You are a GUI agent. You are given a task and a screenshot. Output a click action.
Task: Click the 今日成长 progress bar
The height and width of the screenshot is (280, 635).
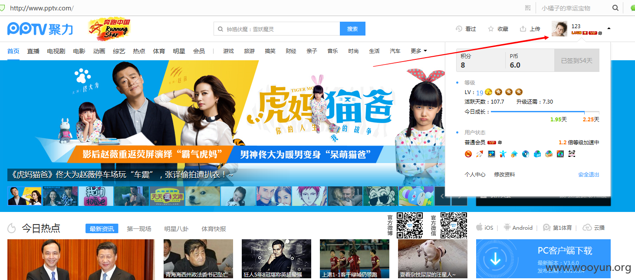point(545,112)
